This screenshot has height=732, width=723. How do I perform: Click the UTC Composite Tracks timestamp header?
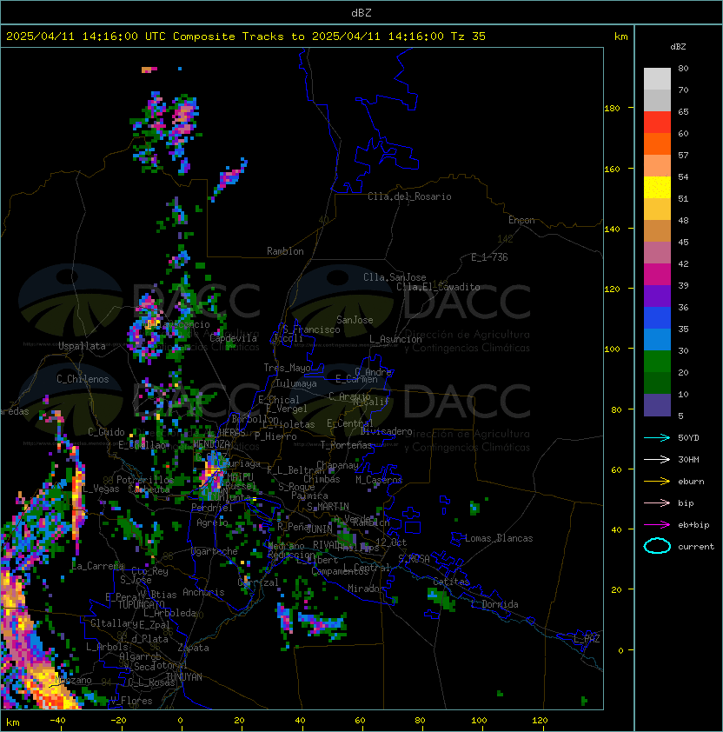[x=246, y=36]
